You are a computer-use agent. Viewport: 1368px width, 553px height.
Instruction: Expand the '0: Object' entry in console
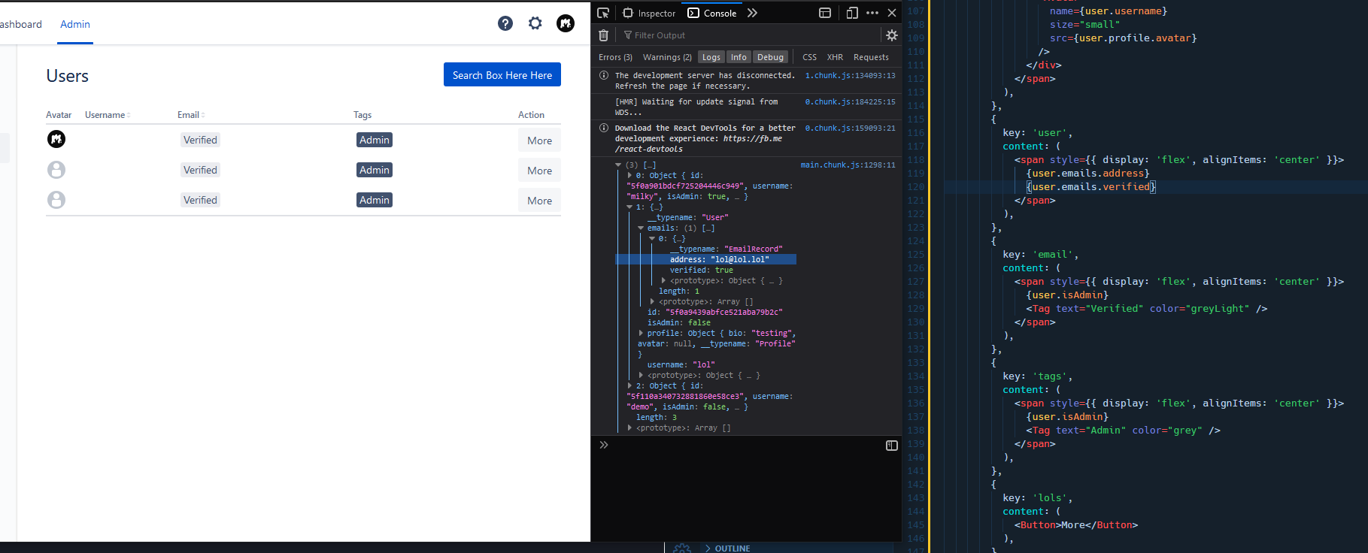coord(629,176)
